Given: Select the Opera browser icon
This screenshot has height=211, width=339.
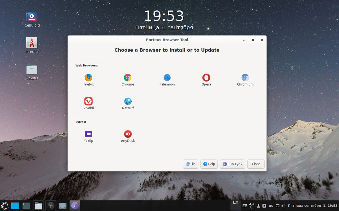Looking at the screenshot, I should click(x=206, y=78).
